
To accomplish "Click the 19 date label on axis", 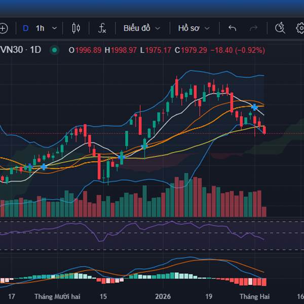I will pyautogui.click(x=209, y=296).
